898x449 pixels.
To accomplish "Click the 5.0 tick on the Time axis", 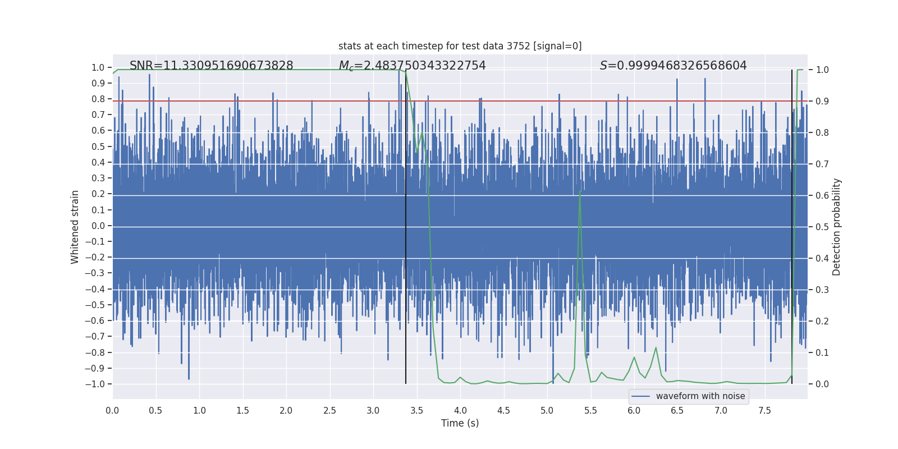I will point(547,410).
